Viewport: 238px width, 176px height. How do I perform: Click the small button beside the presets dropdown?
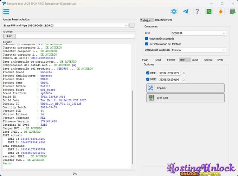tap(132, 26)
